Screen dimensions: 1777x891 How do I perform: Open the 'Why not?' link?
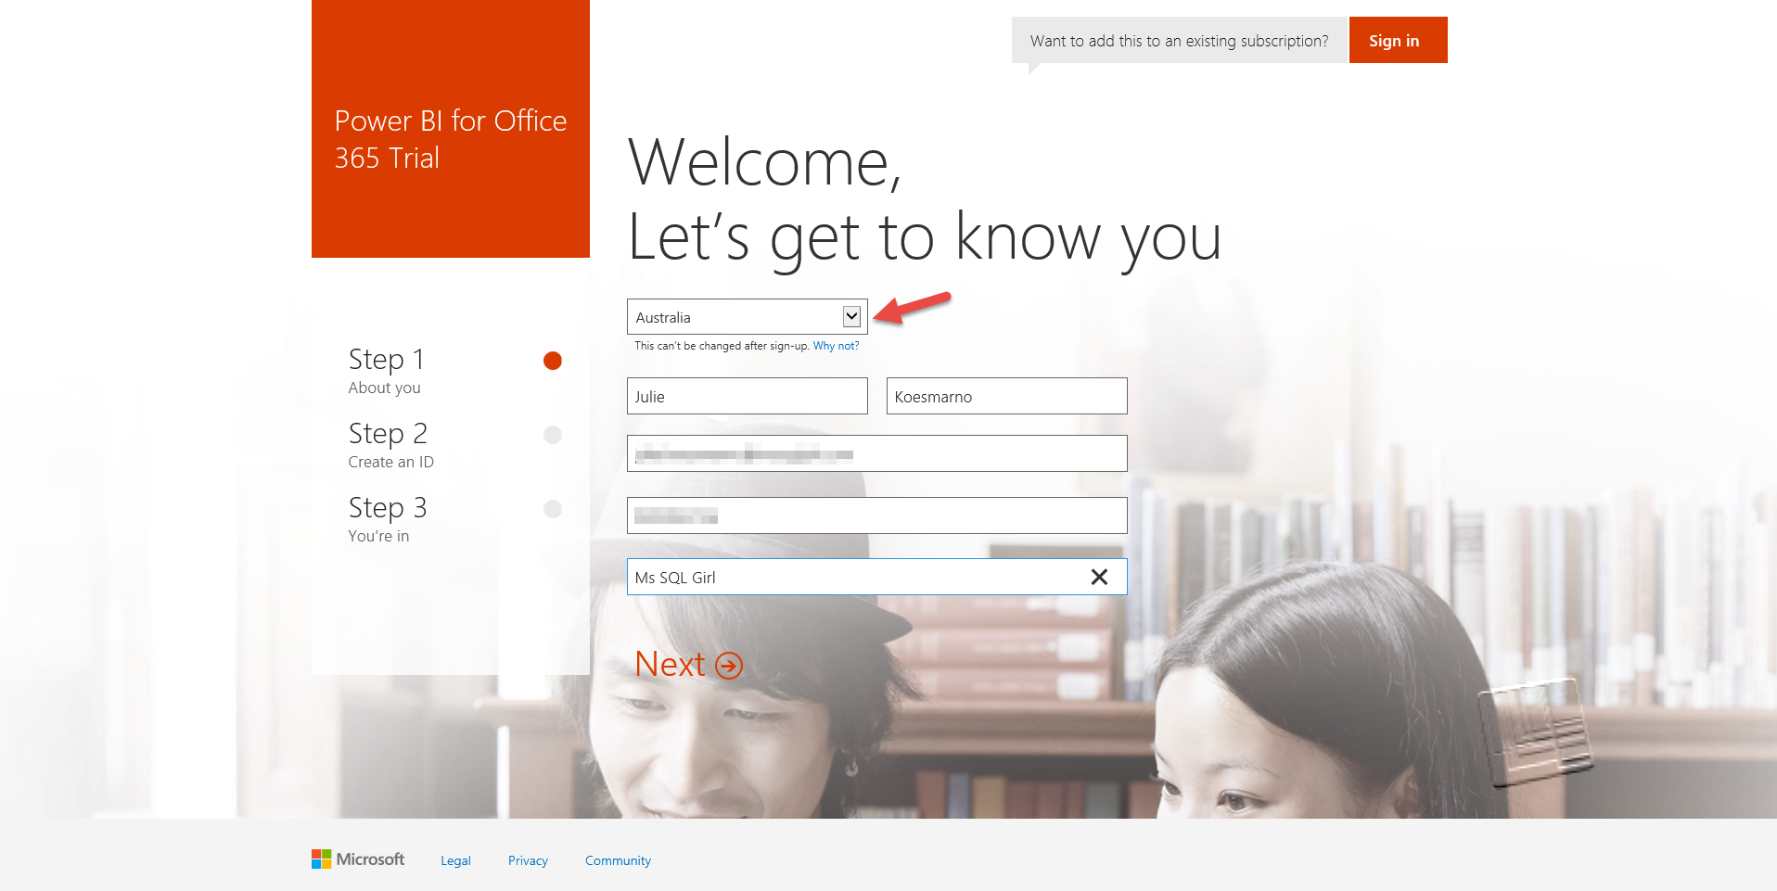point(836,346)
